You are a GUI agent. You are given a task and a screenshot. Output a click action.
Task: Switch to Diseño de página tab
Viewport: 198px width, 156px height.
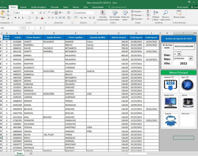(38, 7)
